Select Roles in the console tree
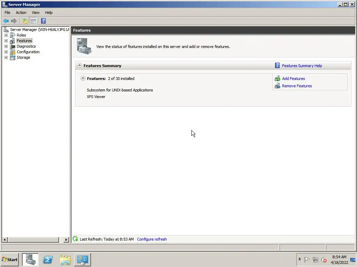 pos(21,35)
